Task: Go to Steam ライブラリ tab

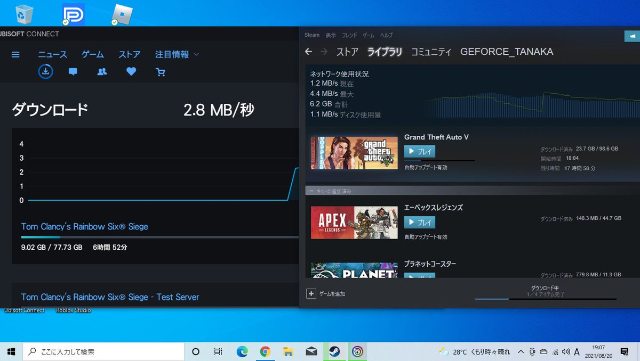Action: (x=385, y=52)
